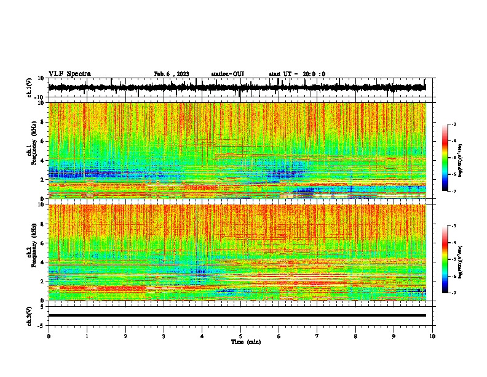487x377 pixels.
Task: Click the '1' tick on the time axis
Action: [87, 336]
